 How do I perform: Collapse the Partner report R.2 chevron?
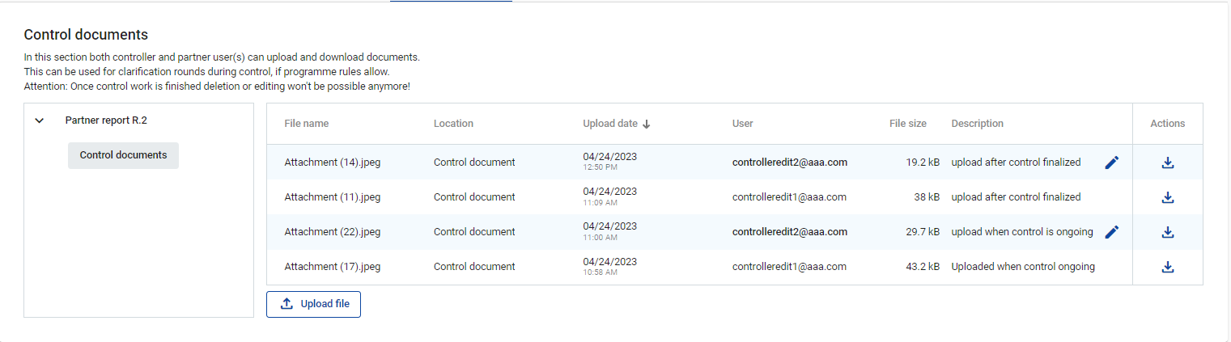pos(39,120)
